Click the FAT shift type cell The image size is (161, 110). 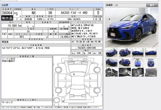pyautogui.click(x=5, y=34)
